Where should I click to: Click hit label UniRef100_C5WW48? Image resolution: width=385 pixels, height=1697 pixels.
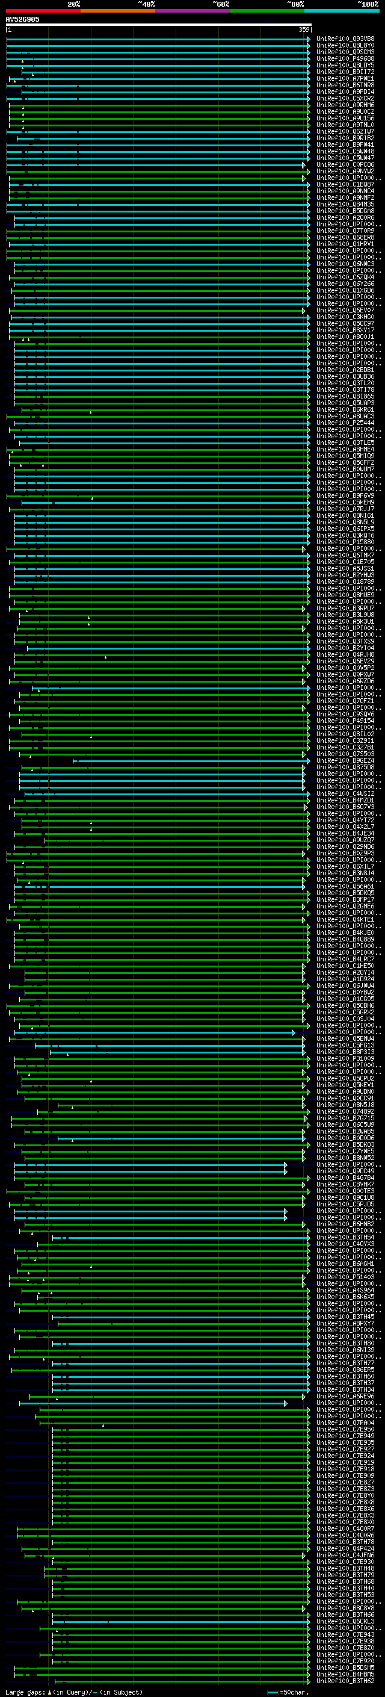(345, 152)
